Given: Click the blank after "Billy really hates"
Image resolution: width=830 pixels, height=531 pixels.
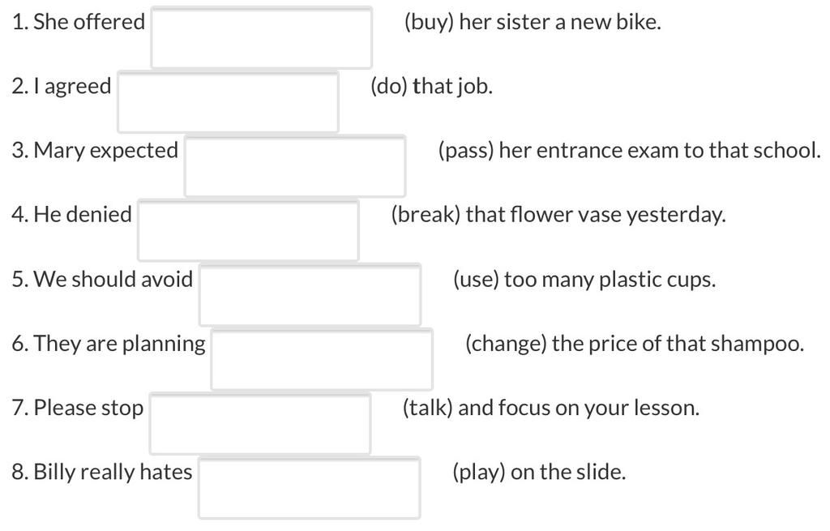Looking at the screenshot, I should [x=310, y=487].
